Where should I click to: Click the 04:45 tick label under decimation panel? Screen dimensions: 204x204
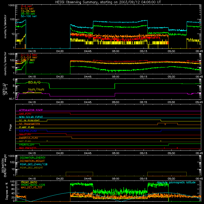pyautogui.click(x=88, y=179)
